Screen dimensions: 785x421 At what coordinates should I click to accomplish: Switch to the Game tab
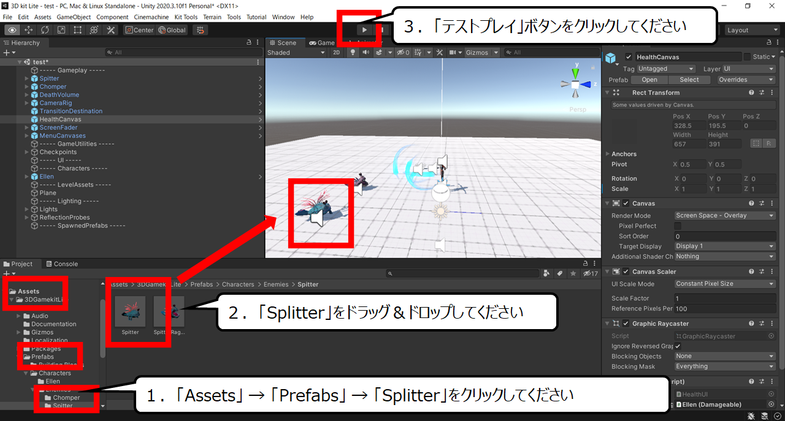pyautogui.click(x=321, y=43)
